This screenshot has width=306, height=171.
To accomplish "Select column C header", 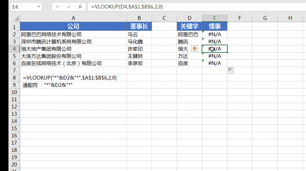I will [164, 18].
